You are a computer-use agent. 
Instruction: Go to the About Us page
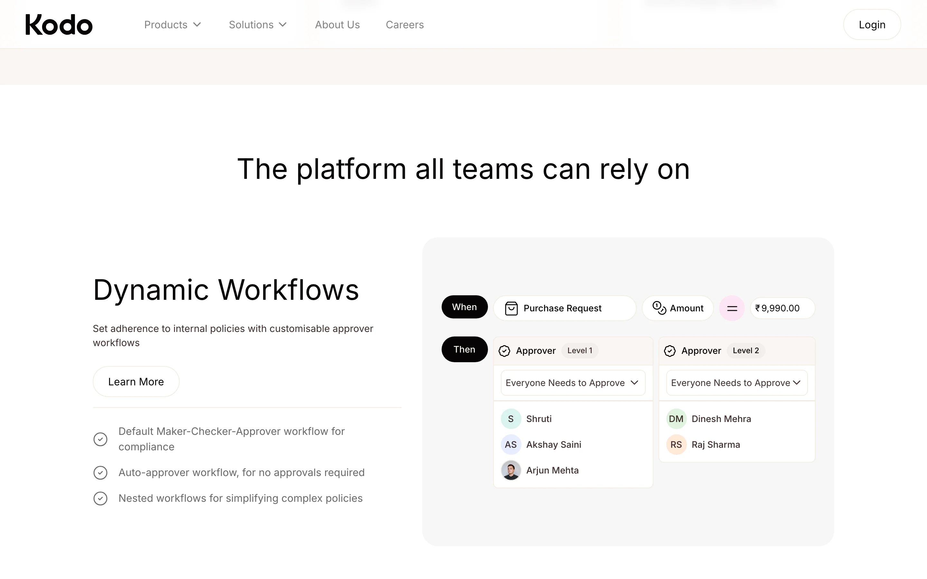[337, 25]
